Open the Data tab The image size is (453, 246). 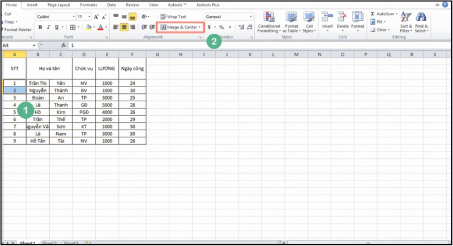pos(111,5)
